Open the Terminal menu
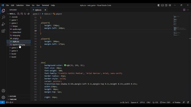Screen dimensions: 191x107 tap(45, 5)
